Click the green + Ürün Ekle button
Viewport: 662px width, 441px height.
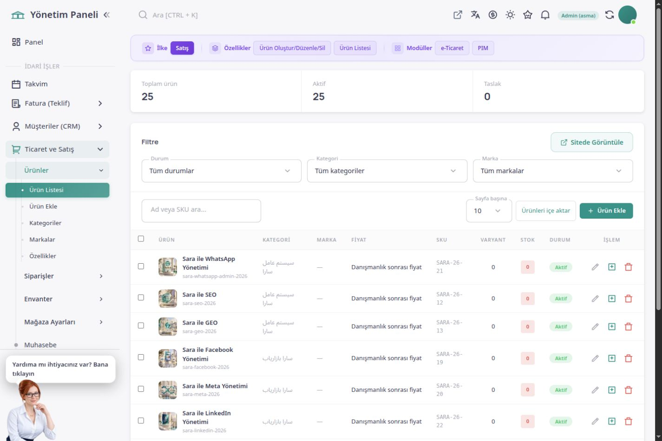606,211
